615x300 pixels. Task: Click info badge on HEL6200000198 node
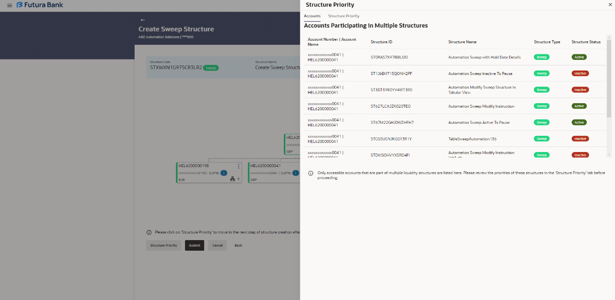pyautogui.click(x=224, y=173)
